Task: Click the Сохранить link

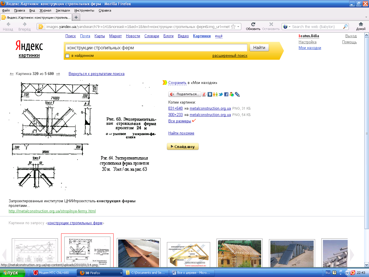Action: tap(177, 83)
